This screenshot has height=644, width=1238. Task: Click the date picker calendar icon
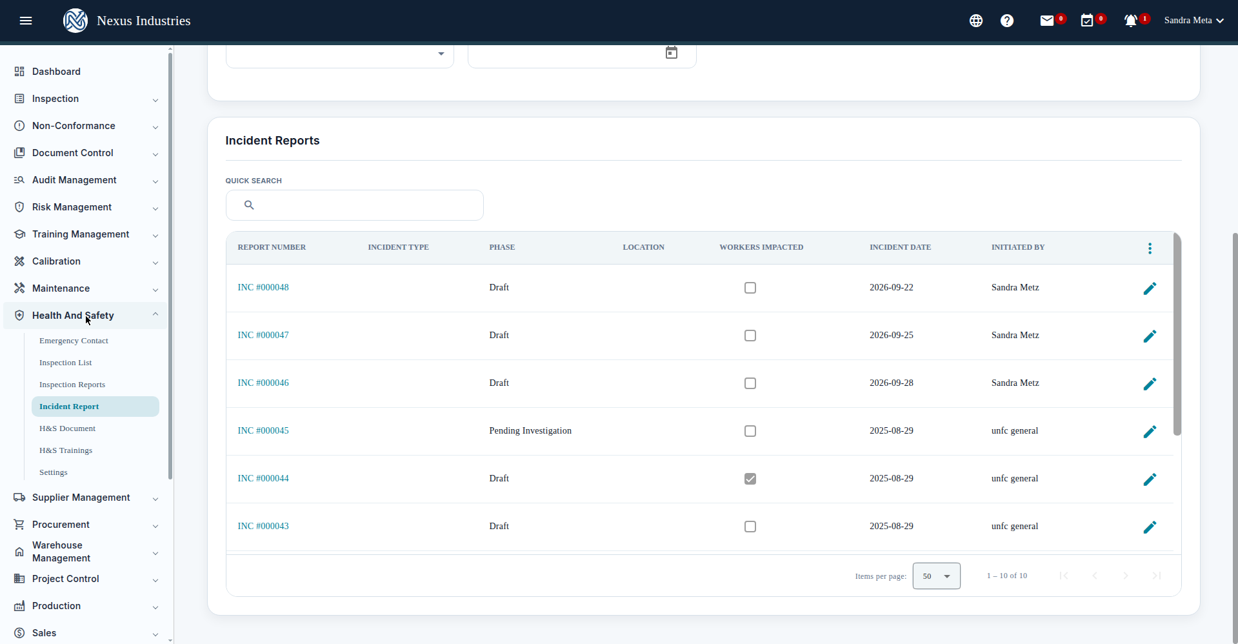[x=672, y=53]
